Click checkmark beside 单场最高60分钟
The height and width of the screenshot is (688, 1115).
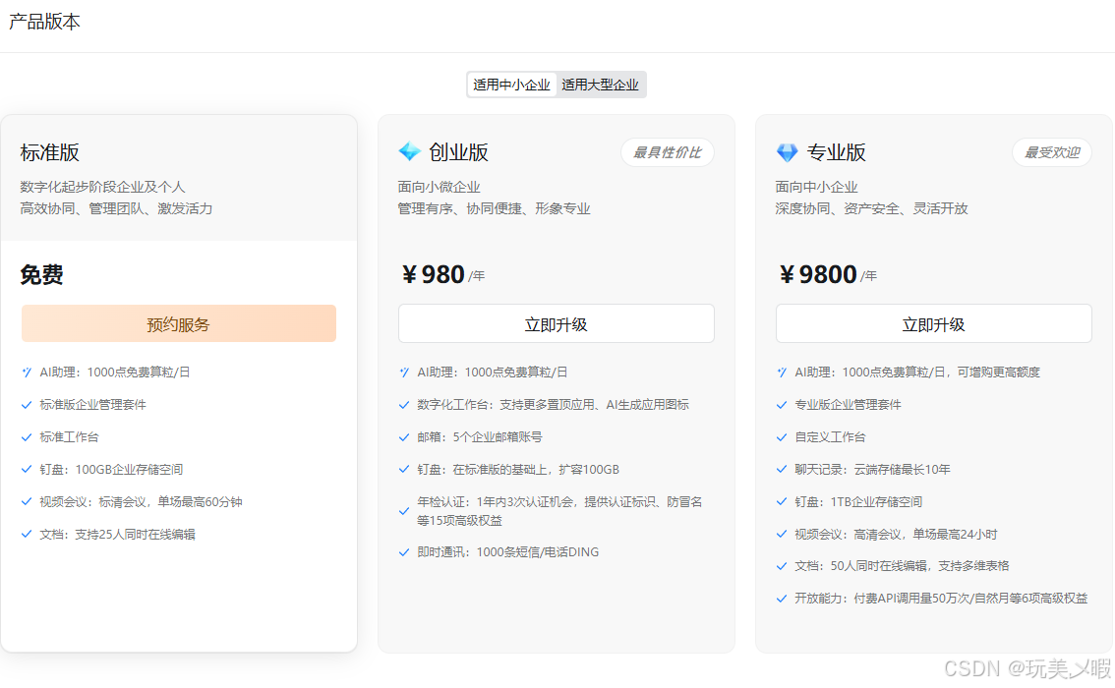point(27,502)
